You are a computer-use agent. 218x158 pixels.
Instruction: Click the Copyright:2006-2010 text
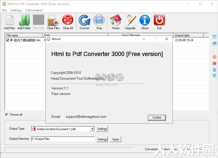[66, 73]
